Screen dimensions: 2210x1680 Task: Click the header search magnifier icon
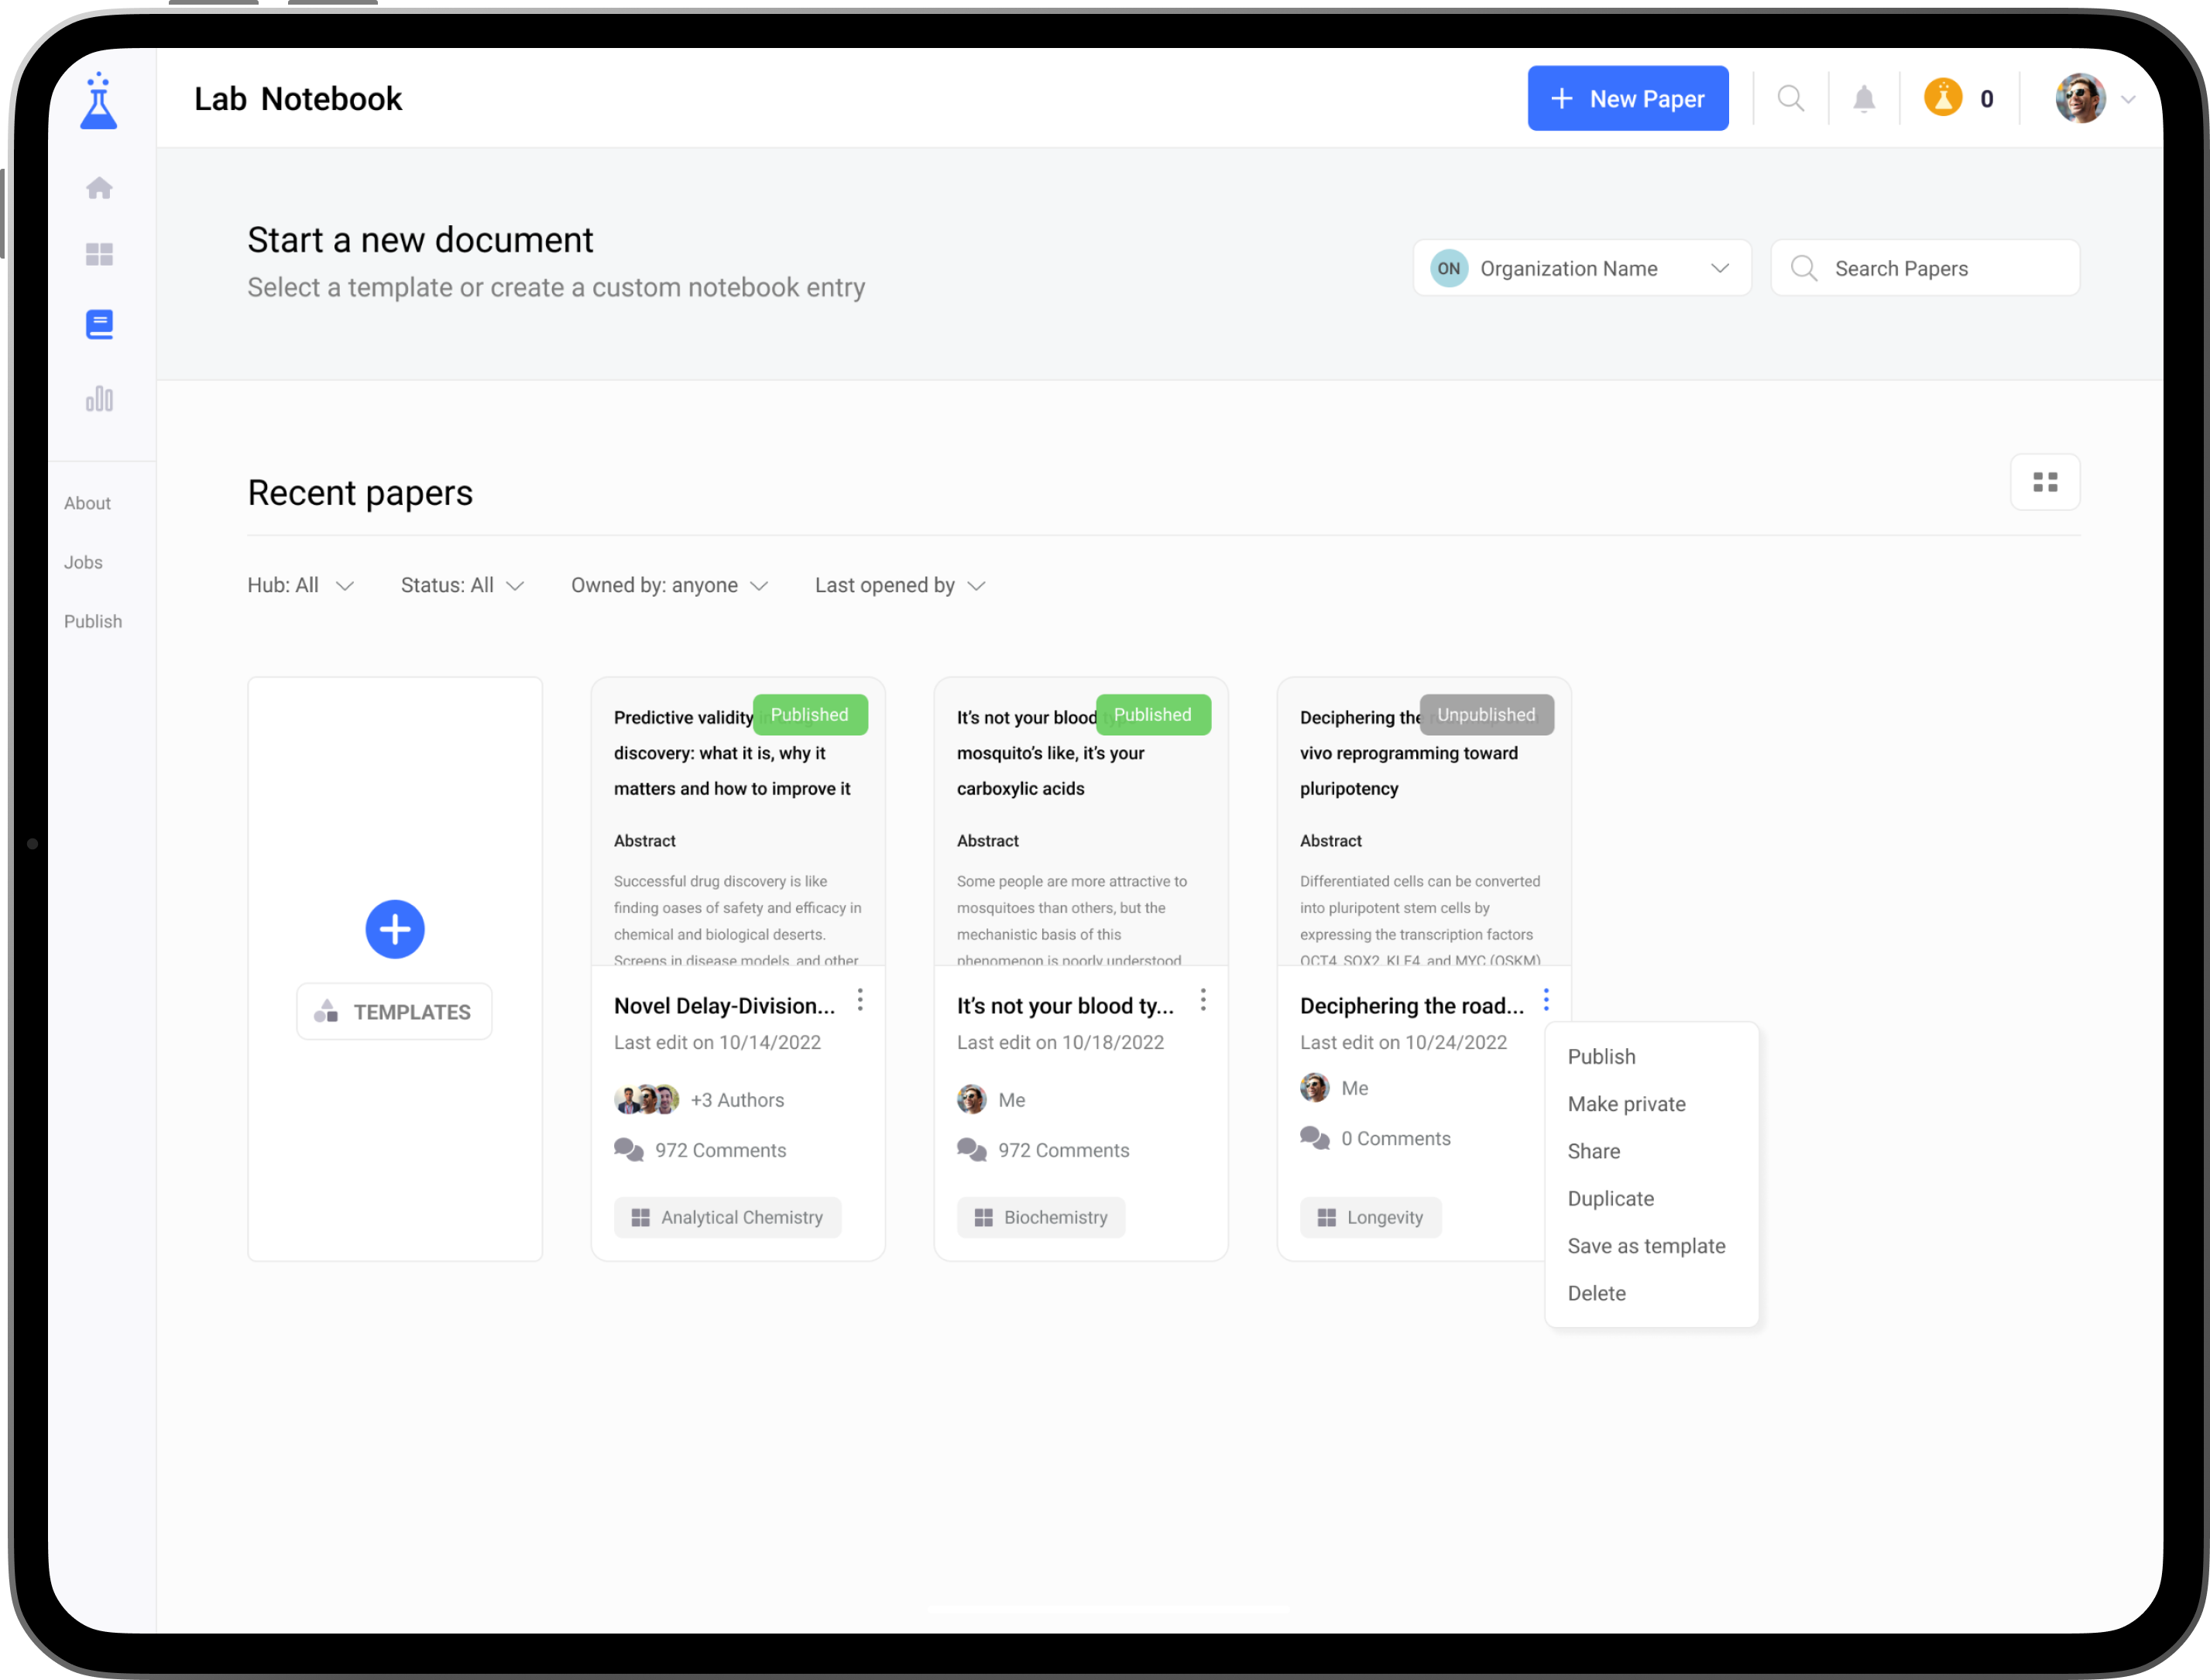tap(1790, 99)
